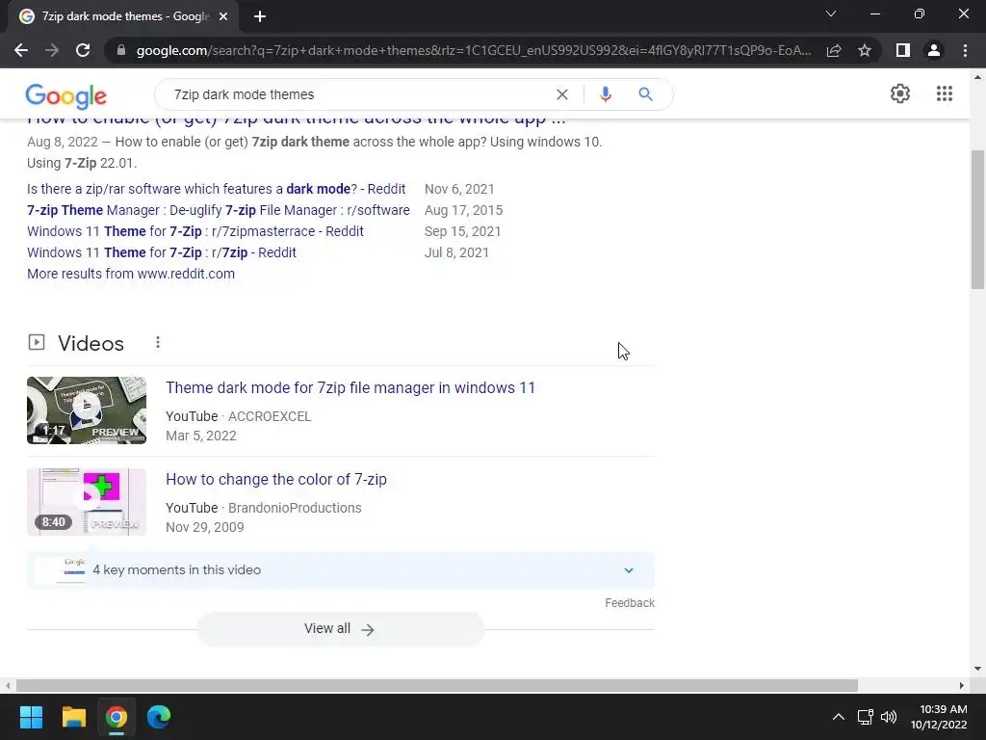The width and height of the screenshot is (986, 740).
Task: Clear the search box text
Action: [x=562, y=94]
